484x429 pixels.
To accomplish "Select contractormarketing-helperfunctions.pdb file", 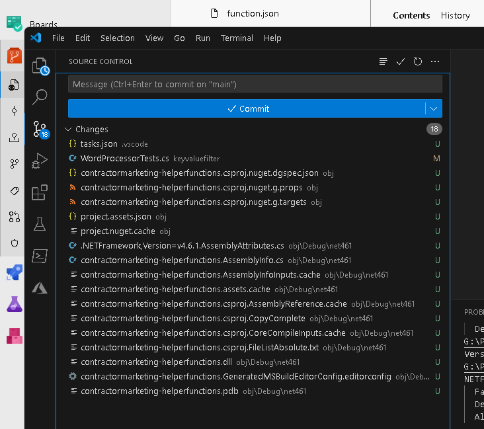I will (x=253, y=391).
